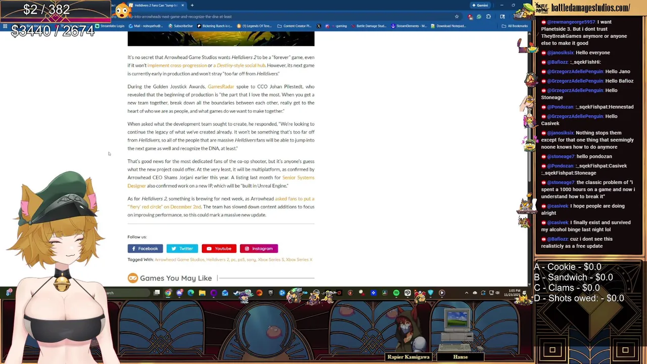Open 'a Destiny-style social hub' link
The image size is (647, 364).
(239, 65)
